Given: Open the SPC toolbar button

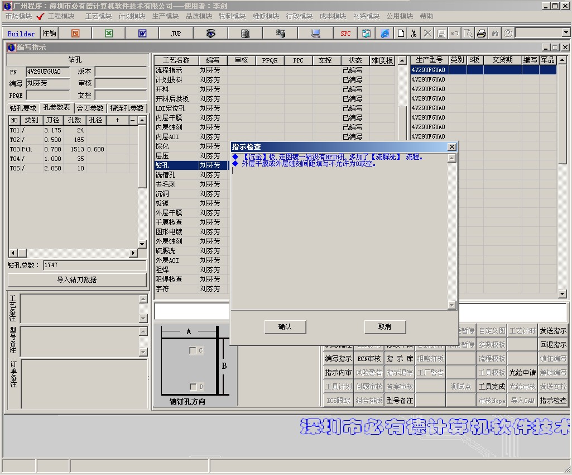Looking at the screenshot, I should tap(345, 34).
